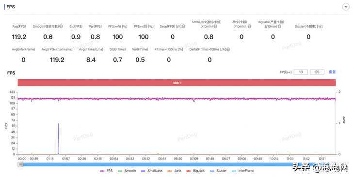Click the left handle of the time range slider
Screen dimensions: 354x177
[x=20, y=164]
